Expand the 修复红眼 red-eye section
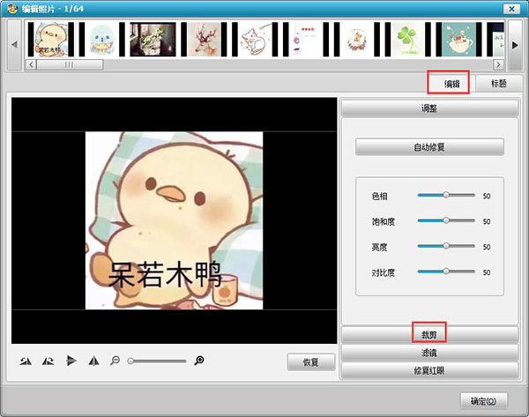 [x=429, y=371]
